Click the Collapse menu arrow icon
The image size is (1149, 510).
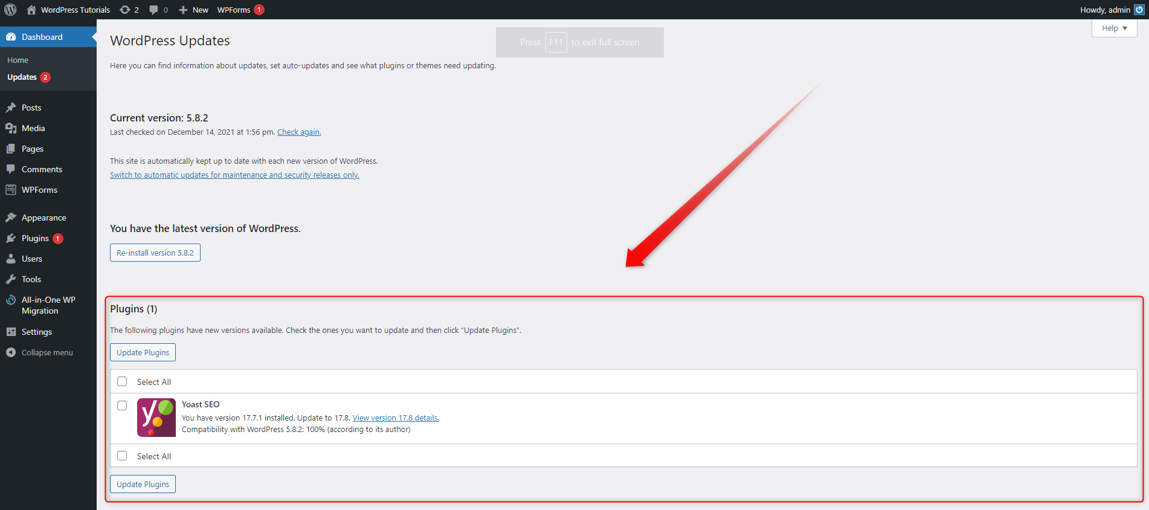pyautogui.click(x=11, y=352)
